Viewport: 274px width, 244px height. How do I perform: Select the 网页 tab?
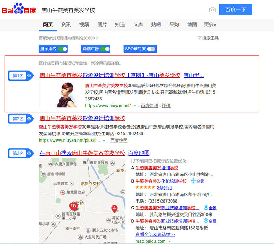coord(48,24)
